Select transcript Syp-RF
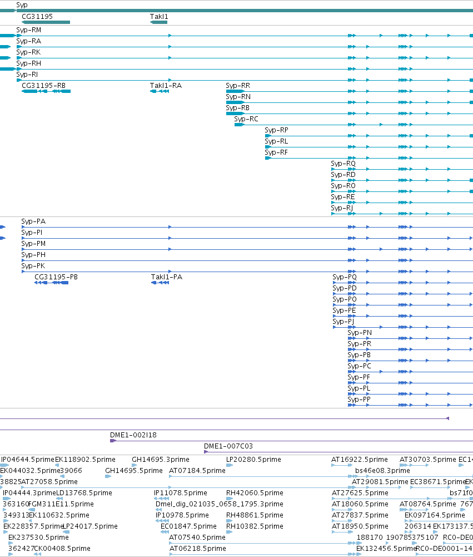Image resolution: width=473 pixels, height=557 pixels. coord(276,152)
